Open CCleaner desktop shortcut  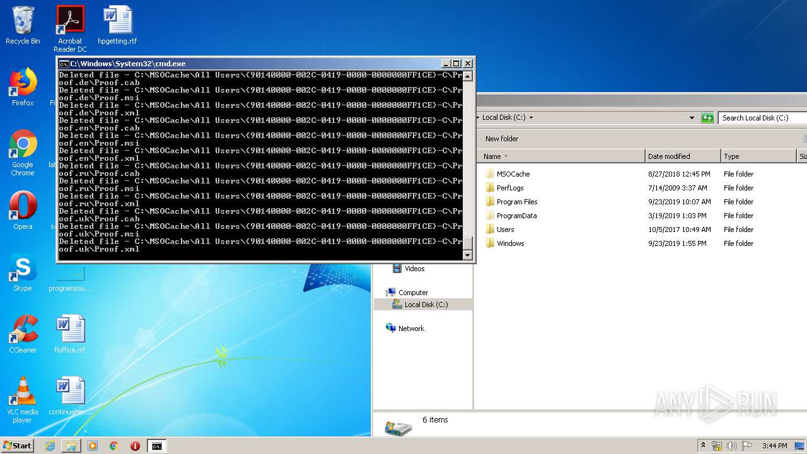coord(23,334)
